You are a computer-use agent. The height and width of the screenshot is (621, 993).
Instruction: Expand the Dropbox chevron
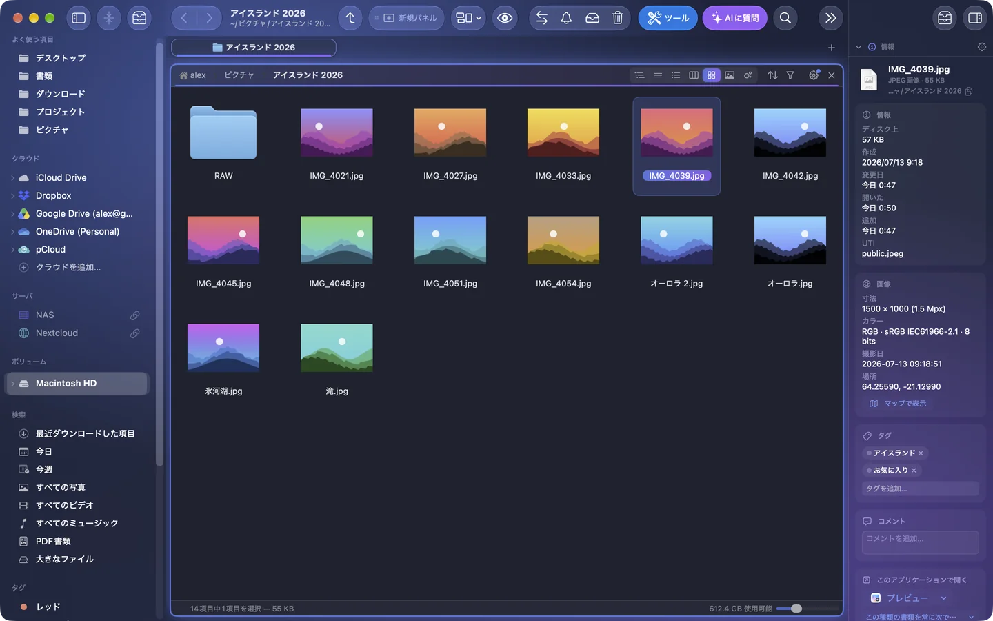coord(12,196)
